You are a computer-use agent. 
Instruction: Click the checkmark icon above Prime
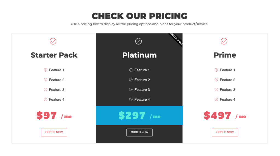coord(224,41)
